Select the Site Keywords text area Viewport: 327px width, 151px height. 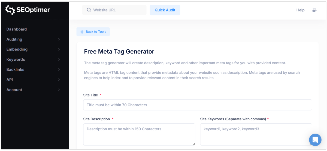tap(256, 134)
